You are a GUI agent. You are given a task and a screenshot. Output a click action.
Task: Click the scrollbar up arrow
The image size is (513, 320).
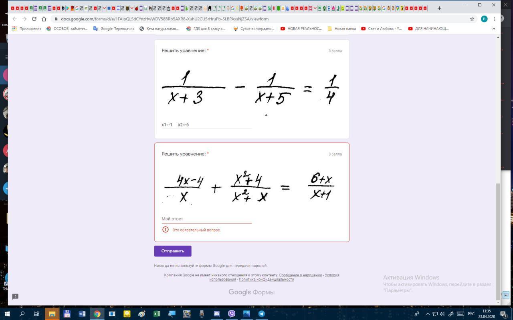[x=498, y=37]
